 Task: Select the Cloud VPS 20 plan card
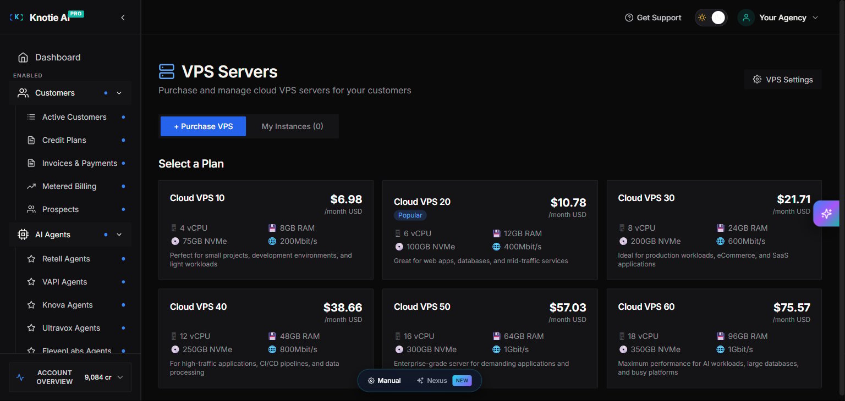490,230
